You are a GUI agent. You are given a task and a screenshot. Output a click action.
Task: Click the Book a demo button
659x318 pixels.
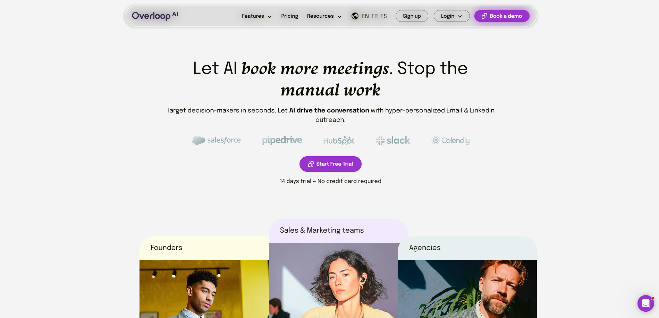pos(502,16)
